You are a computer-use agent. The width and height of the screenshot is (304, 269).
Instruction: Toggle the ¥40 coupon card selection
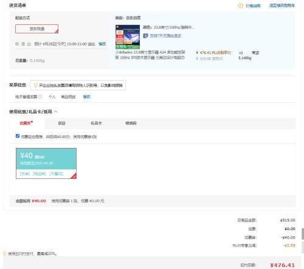tap(46, 163)
